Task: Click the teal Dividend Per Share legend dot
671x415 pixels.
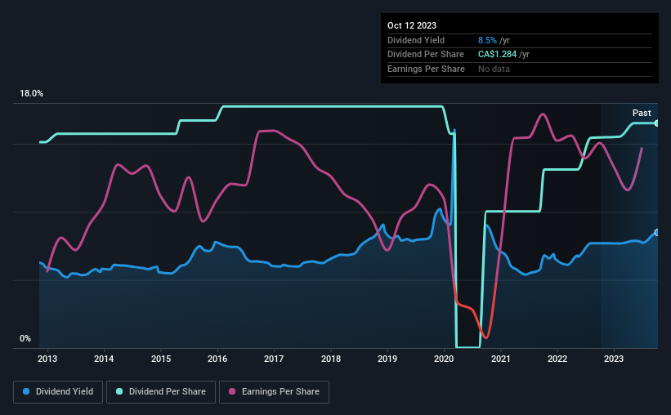Action: 119,391
